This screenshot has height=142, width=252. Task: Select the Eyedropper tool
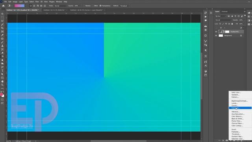pyautogui.click(x=2, y=35)
